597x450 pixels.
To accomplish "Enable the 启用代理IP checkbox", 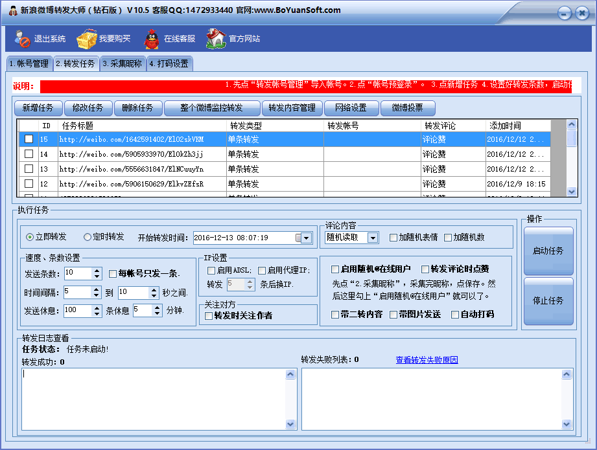I will coord(262,271).
